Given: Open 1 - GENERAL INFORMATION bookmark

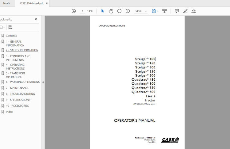Looking at the screenshot, I should (15, 44).
